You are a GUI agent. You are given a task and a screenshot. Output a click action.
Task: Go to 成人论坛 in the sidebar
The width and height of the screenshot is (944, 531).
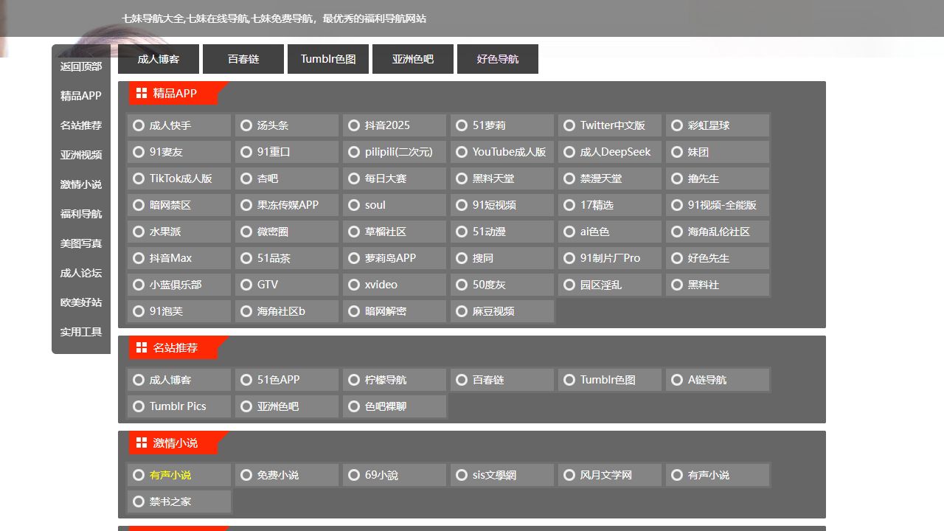(x=81, y=273)
